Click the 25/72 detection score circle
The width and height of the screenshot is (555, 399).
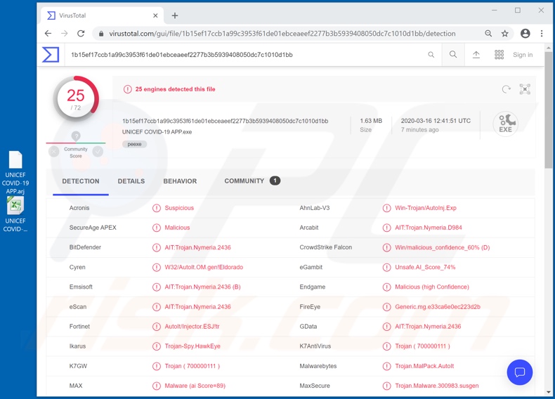click(x=76, y=99)
